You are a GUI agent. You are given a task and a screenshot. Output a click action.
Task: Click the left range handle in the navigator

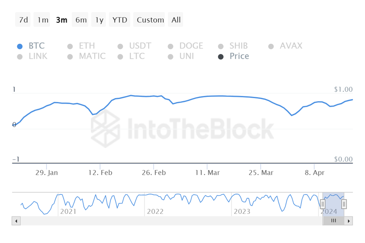323,204
